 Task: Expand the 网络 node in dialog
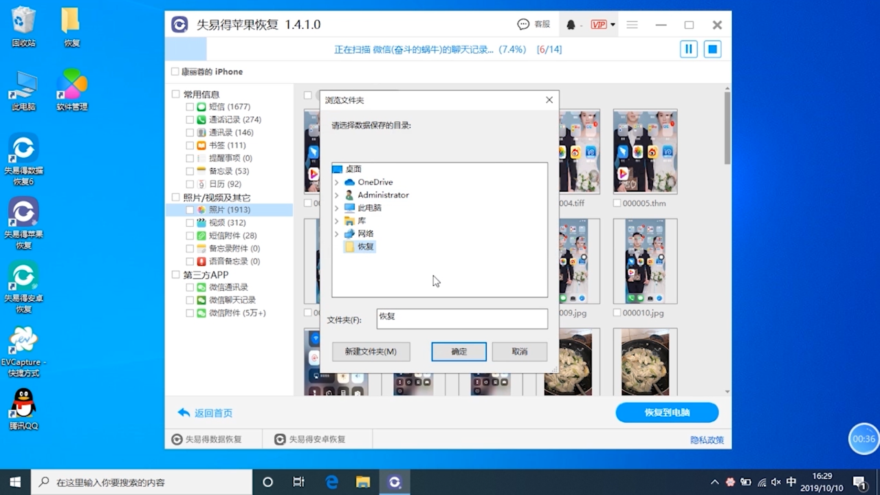(336, 234)
